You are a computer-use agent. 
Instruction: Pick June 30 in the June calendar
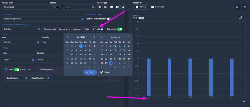111,63
